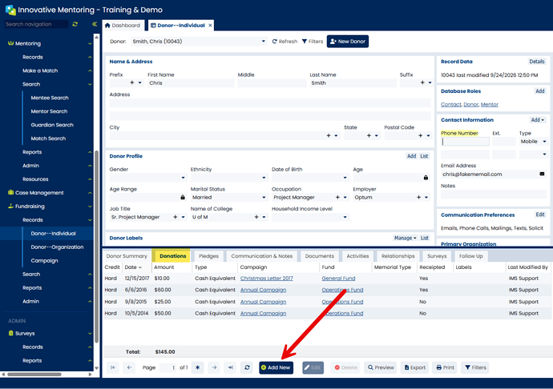Collapse the sidebar with double-chevron icon
This screenshot has width=553, height=389.
click(x=95, y=24)
